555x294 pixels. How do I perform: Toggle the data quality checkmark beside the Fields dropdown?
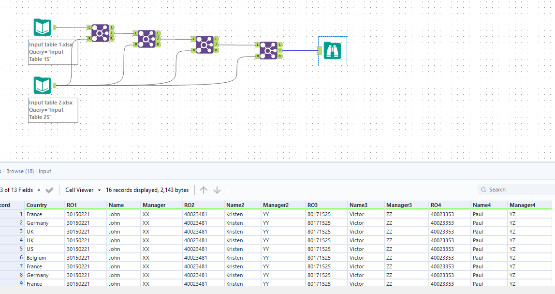coord(49,190)
